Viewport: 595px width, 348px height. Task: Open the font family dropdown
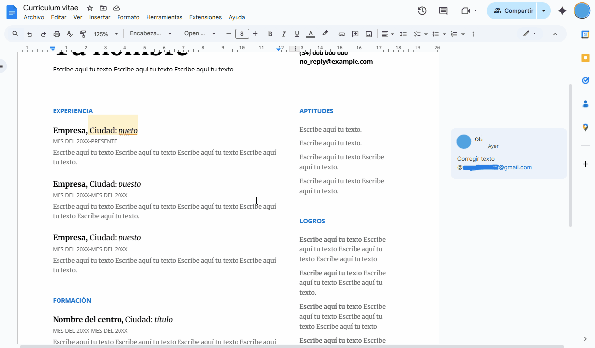[x=200, y=34]
